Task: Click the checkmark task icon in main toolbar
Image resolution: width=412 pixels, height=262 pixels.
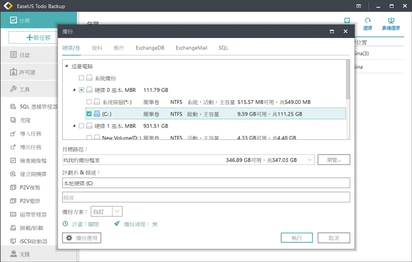Action: pos(347,20)
